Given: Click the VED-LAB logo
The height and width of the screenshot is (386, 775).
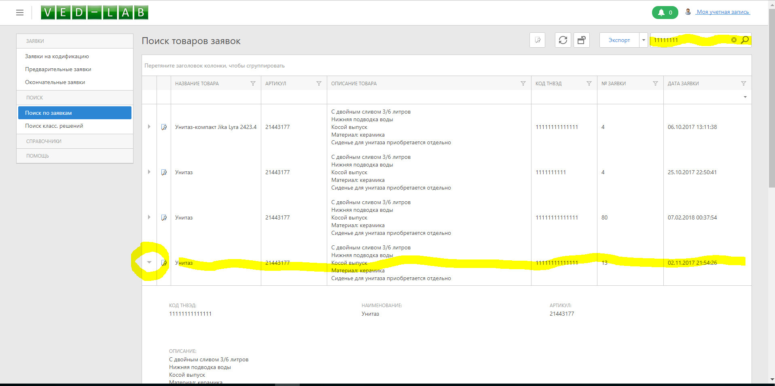Looking at the screenshot, I should [95, 13].
